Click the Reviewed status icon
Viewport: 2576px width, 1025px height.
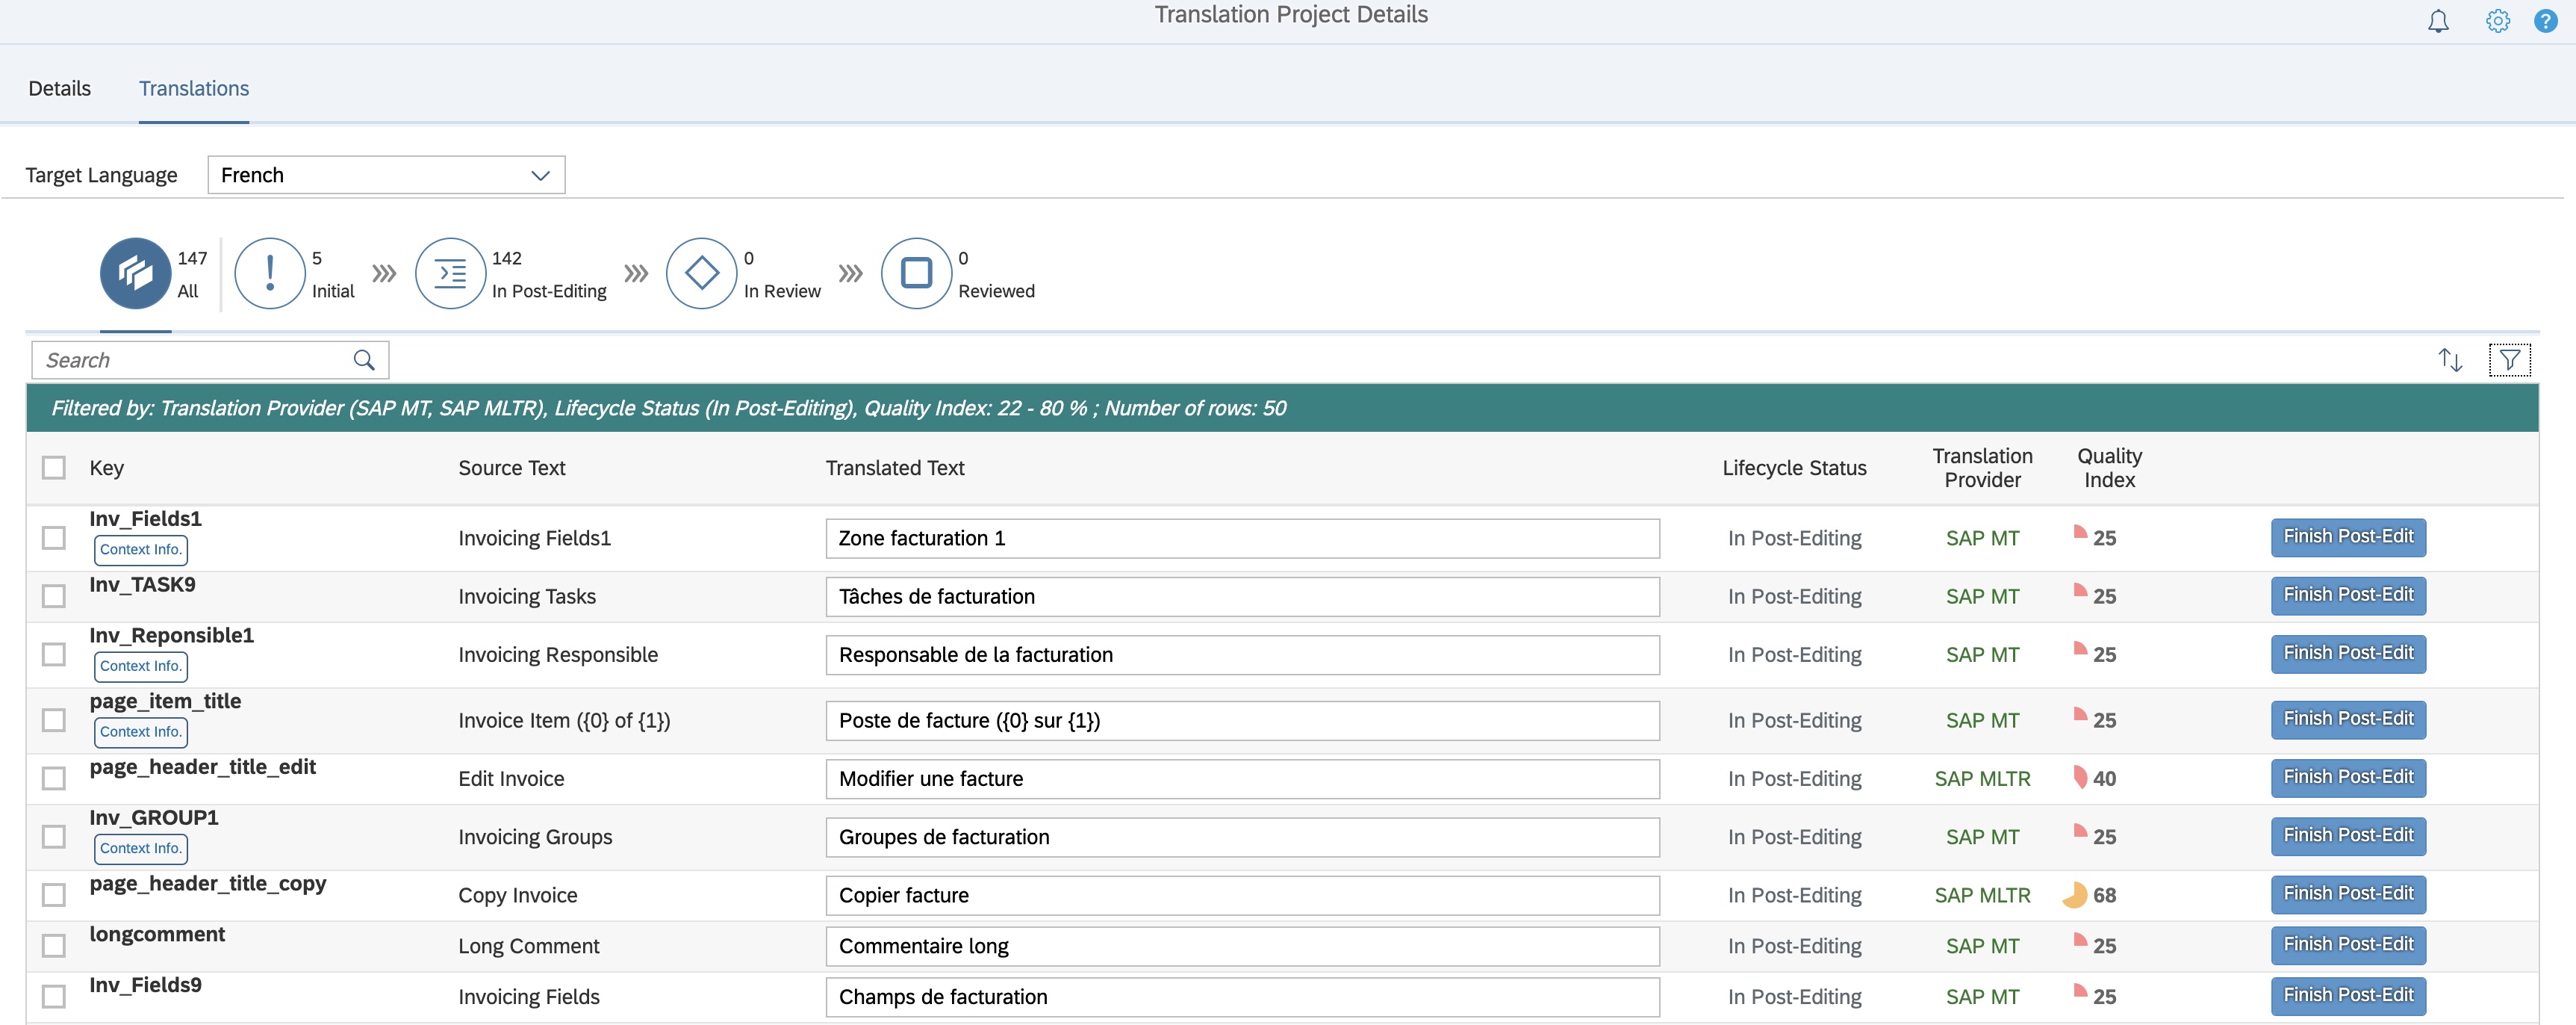pos(917,273)
